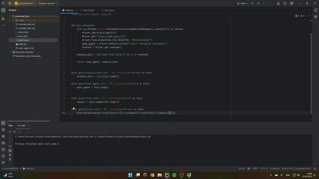Switch to the json.json editor tab
Screen dimensions: 319x179
(x=108, y=10)
